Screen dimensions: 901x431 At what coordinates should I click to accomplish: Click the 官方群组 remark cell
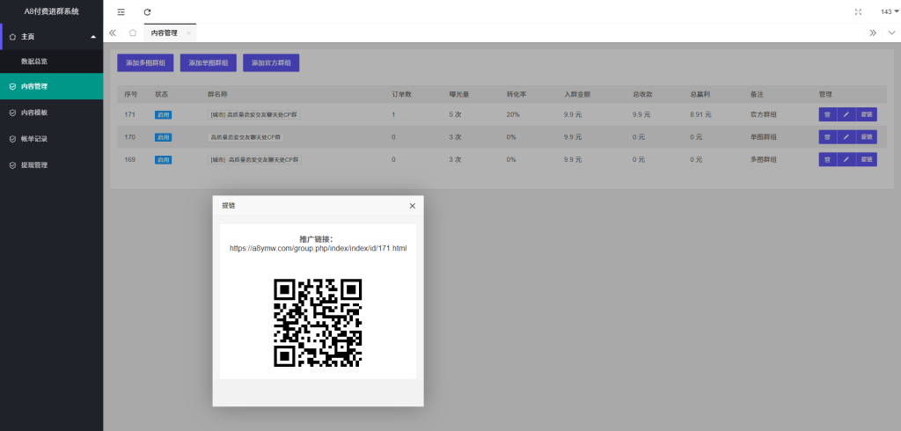tap(764, 115)
